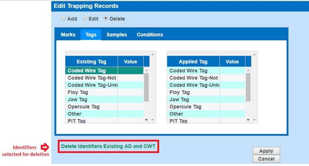Select the Add radio button
The width and height of the screenshot is (309, 166).
(63, 18)
